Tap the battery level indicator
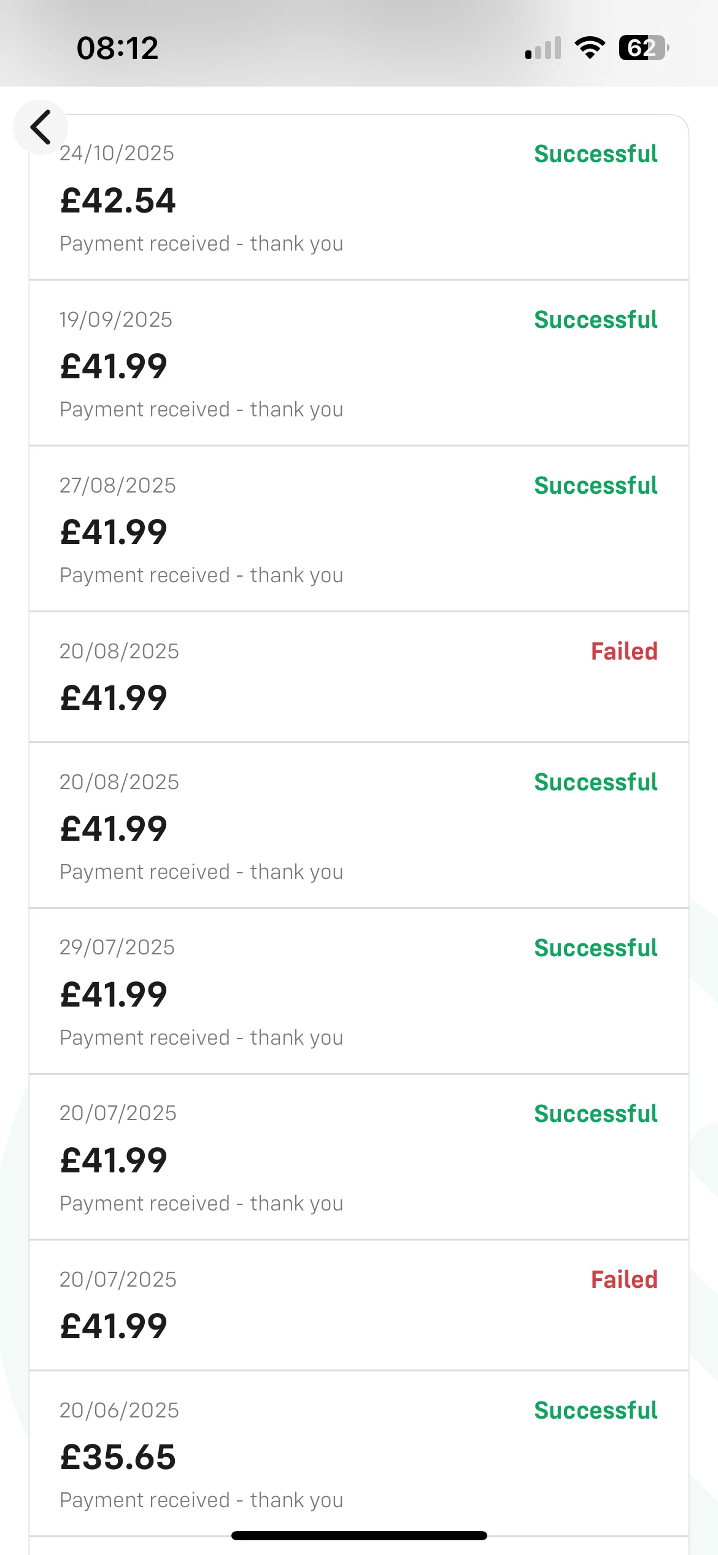This screenshot has height=1555, width=718. pyautogui.click(x=643, y=48)
